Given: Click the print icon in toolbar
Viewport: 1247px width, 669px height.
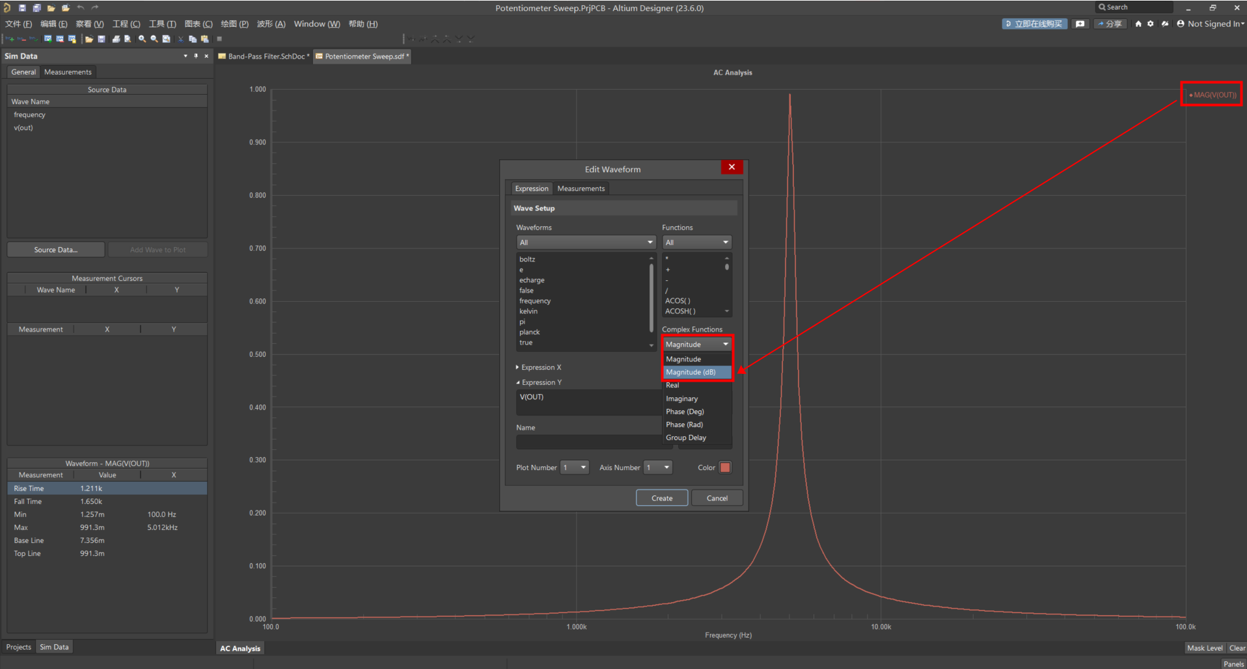Looking at the screenshot, I should coord(116,39).
